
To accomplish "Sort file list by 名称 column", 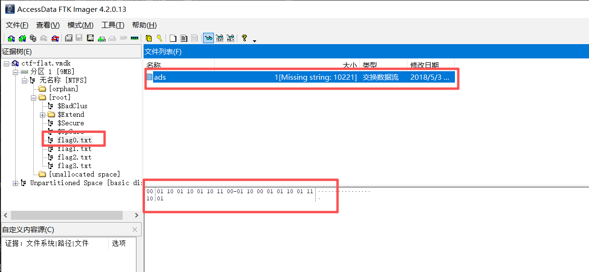I will (x=179, y=65).
